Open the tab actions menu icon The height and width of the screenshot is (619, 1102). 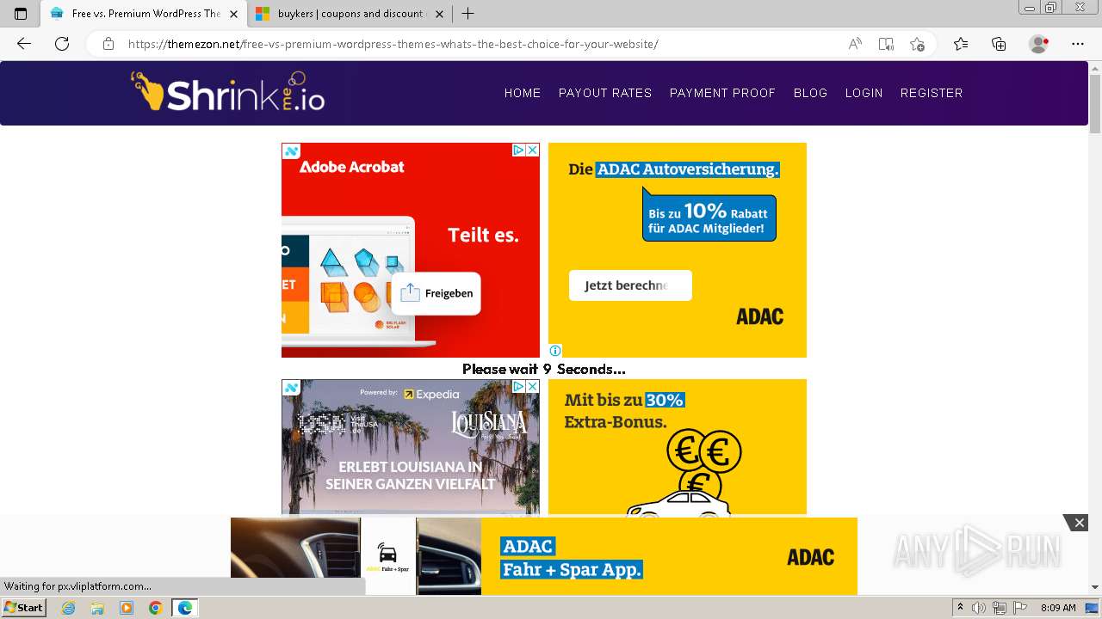(x=21, y=14)
